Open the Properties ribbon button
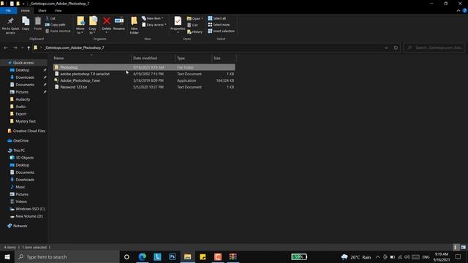This screenshot has height=263, width=468. [178, 24]
